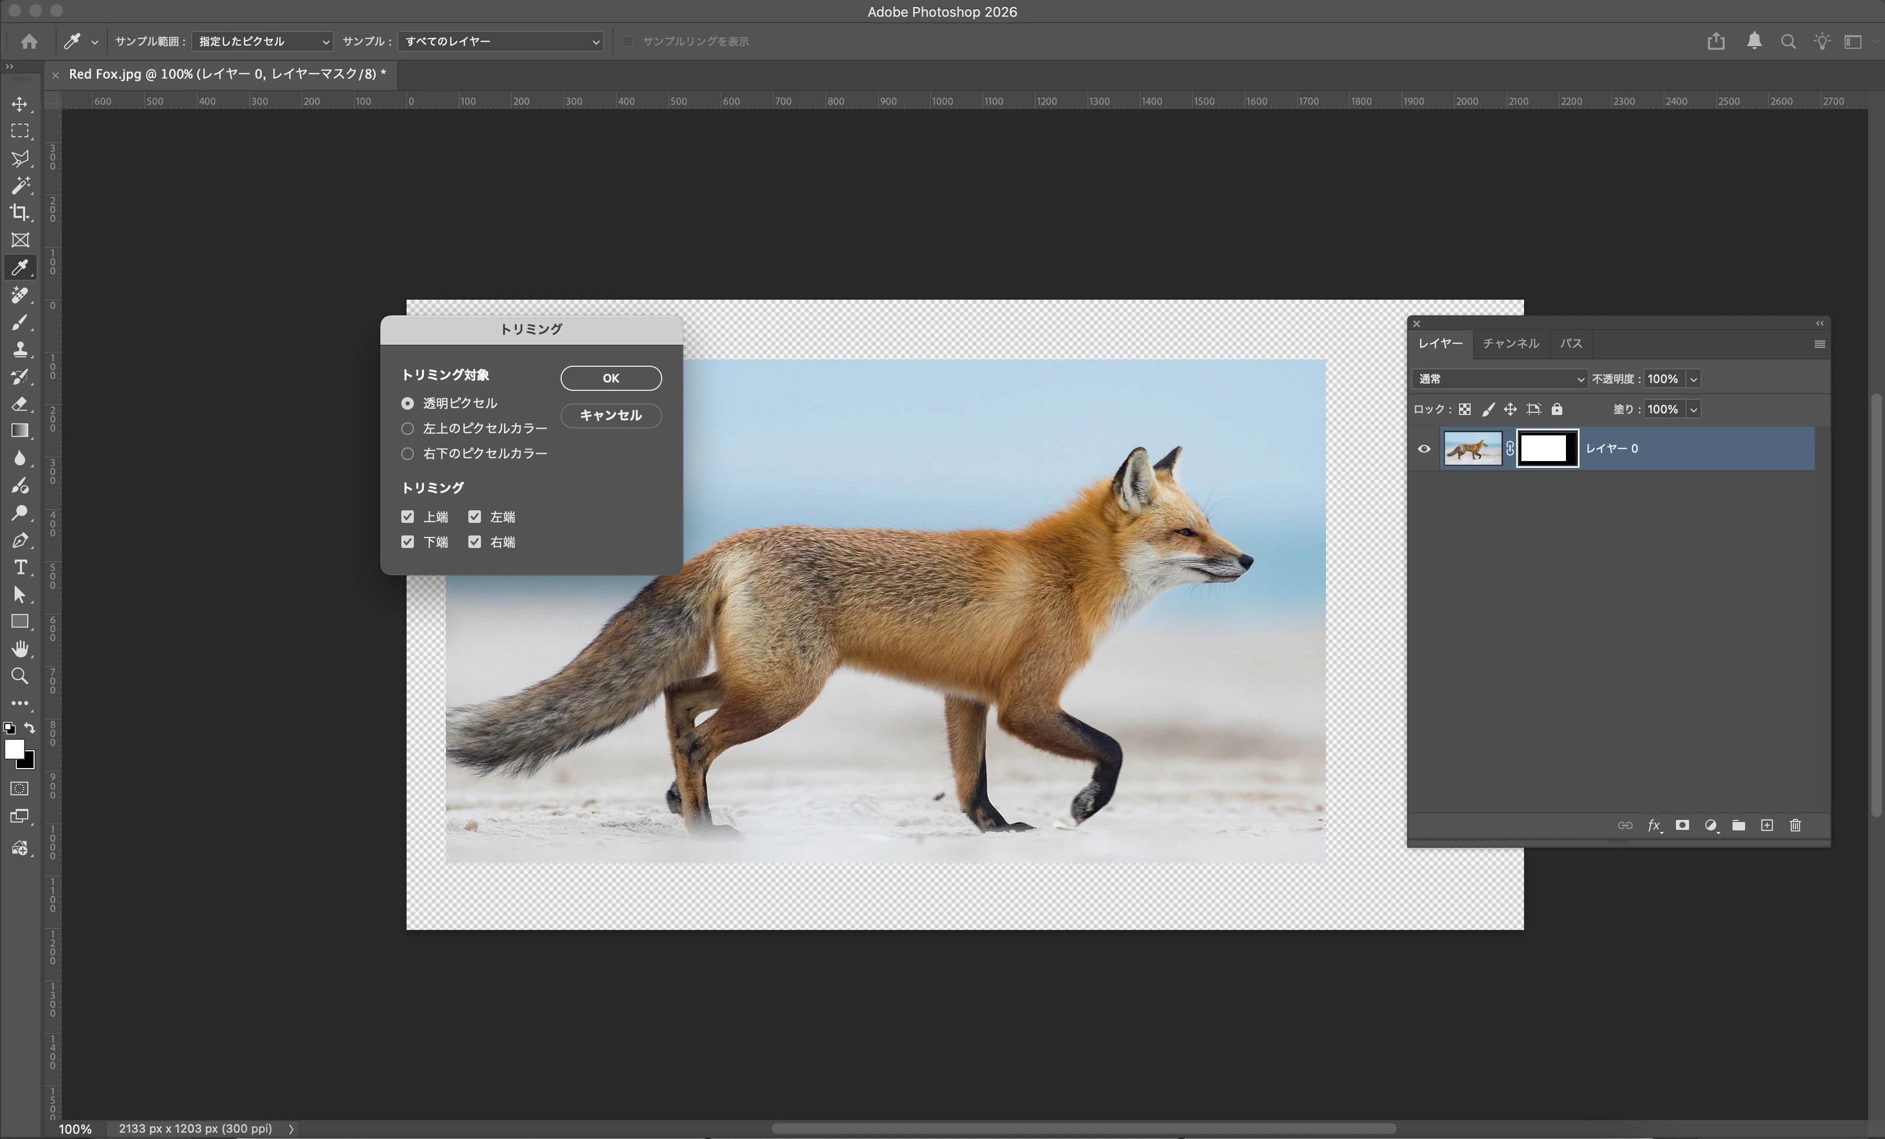Select the Clone Stamp tool
Viewport: 1885px width, 1139px height.
[x=20, y=349]
